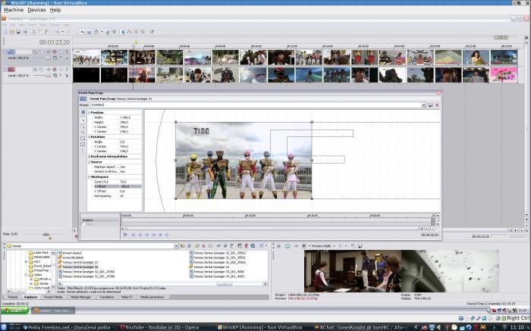The image size is (531, 331).
Task: Minimize the first video track header
Action: (5, 52)
